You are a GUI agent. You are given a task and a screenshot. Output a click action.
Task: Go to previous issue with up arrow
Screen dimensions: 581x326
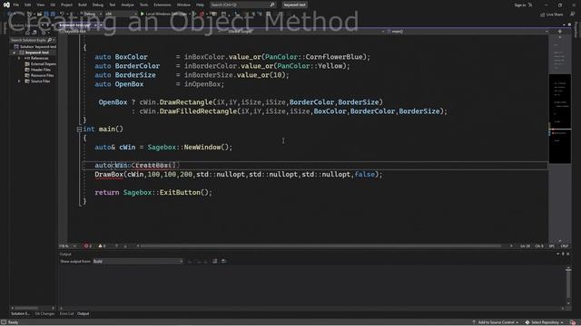[x=117, y=245]
